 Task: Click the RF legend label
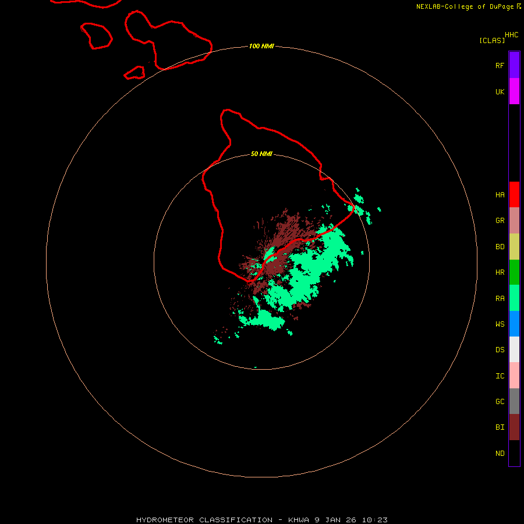click(500, 65)
